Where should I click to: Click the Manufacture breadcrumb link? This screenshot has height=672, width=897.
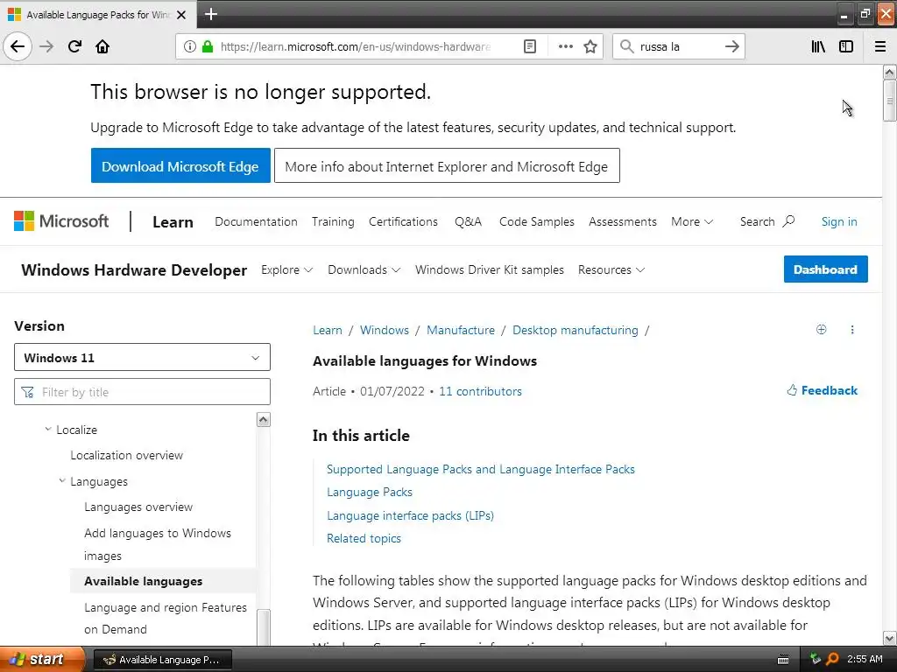coord(461,330)
